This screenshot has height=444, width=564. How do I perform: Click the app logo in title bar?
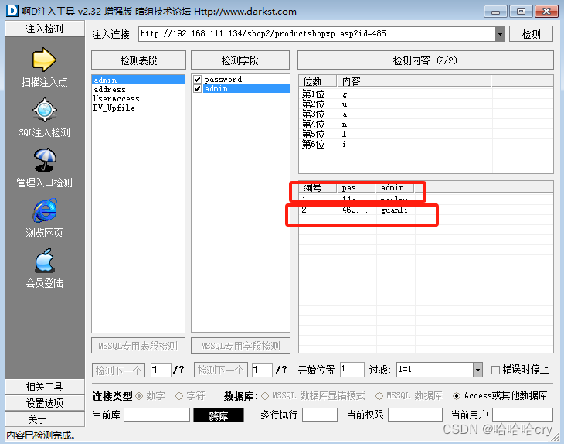click(x=12, y=11)
